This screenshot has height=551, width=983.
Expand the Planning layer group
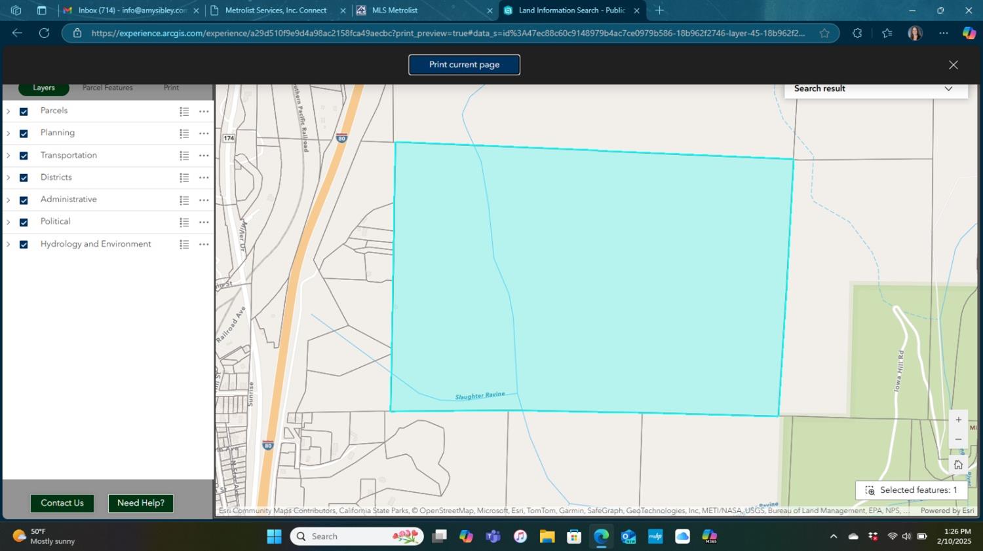point(8,133)
